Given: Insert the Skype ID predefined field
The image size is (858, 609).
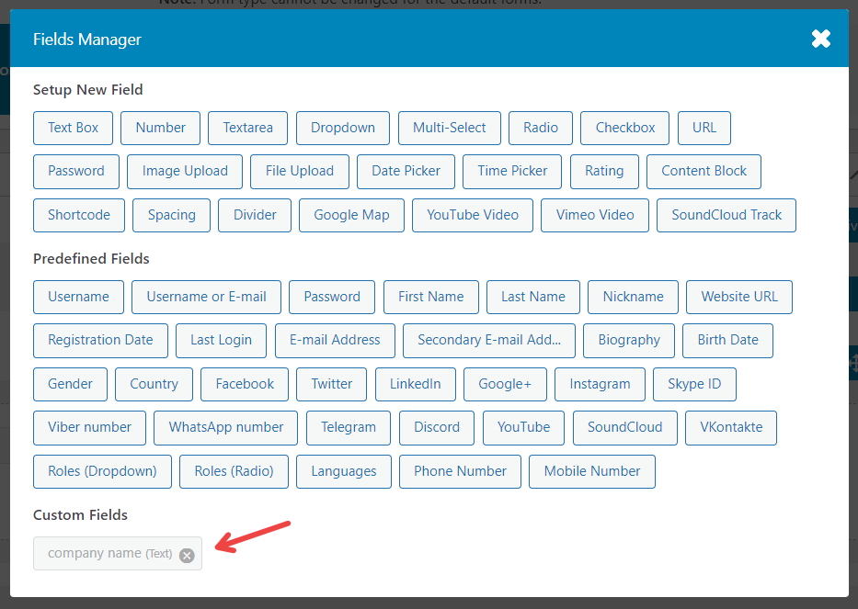Looking at the screenshot, I should [694, 384].
